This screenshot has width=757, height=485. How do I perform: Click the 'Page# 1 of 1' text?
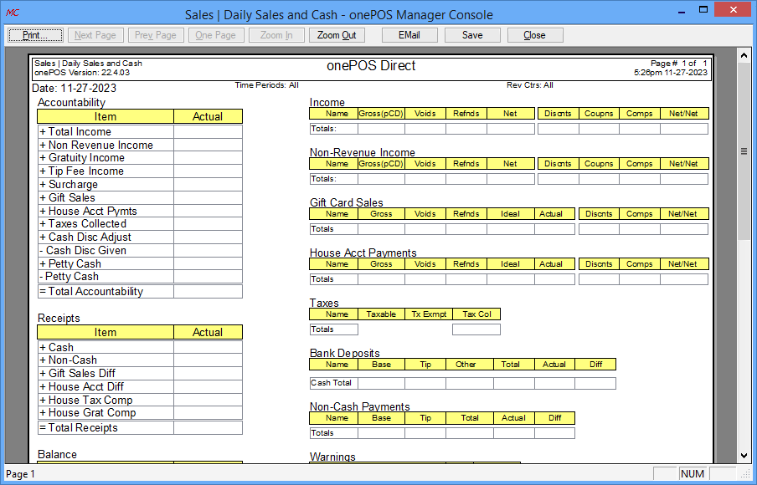click(x=679, y=64)
